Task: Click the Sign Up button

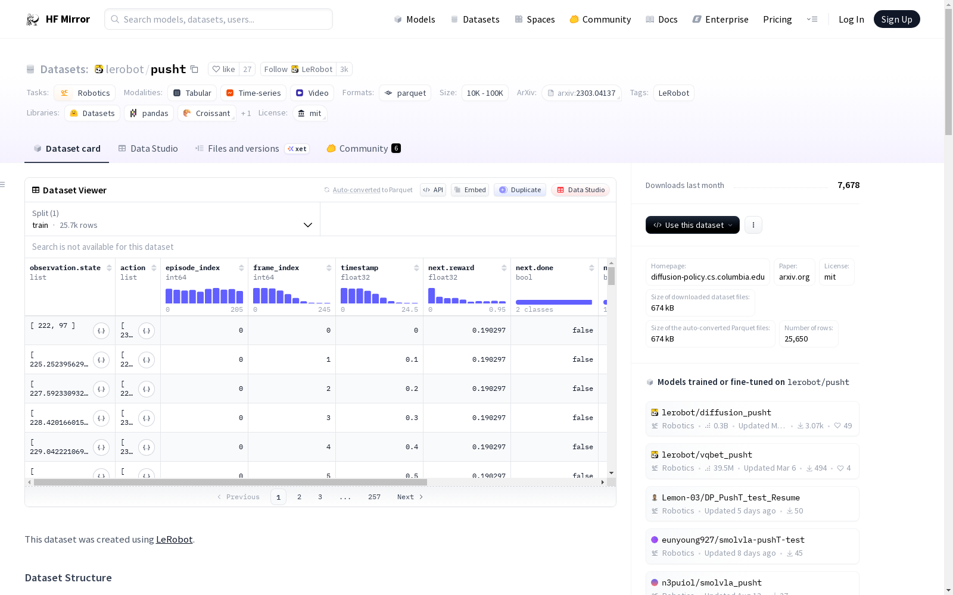Action: pos(897,19)
